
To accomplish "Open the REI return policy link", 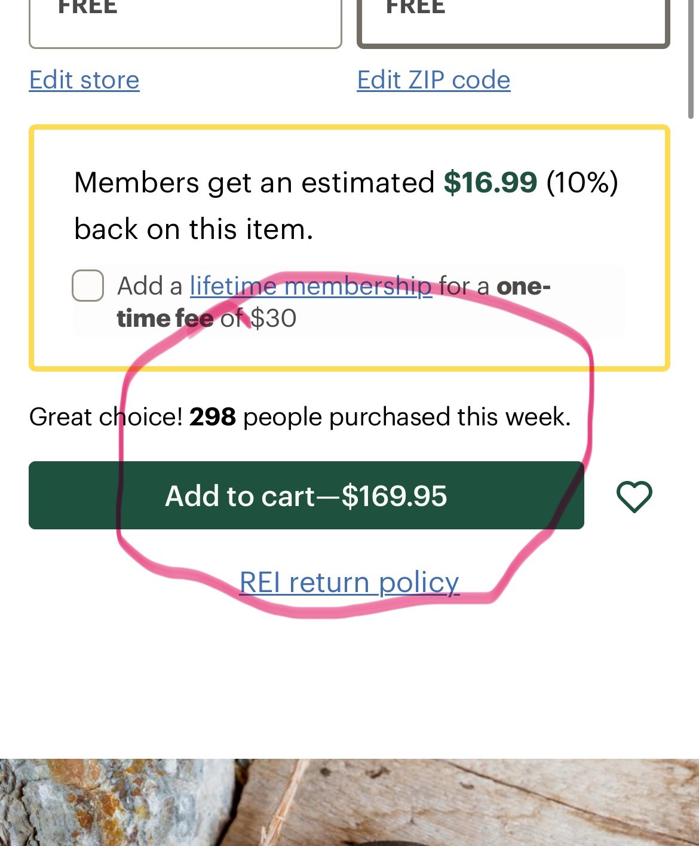I will (349, 583).
